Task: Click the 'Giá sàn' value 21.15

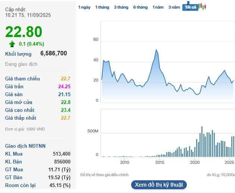Action: pos(64,94)
